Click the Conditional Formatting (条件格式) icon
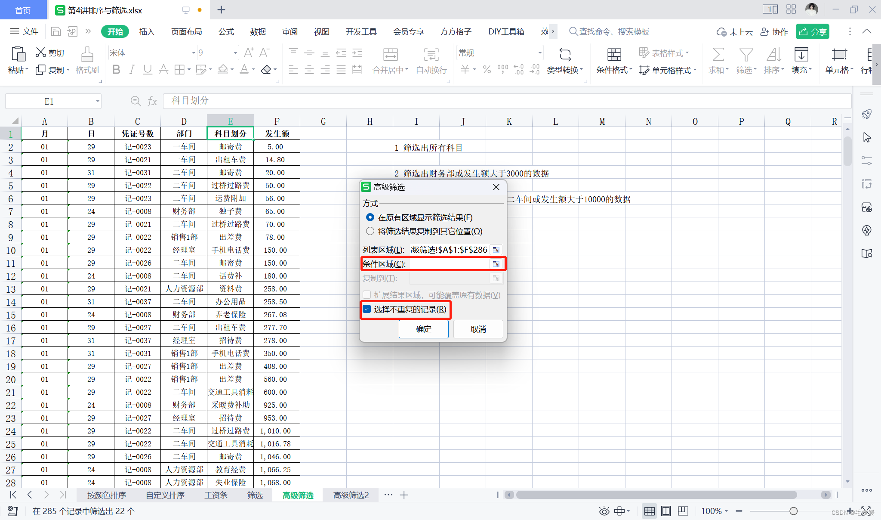 coord(614,55)
